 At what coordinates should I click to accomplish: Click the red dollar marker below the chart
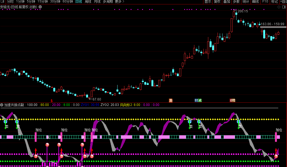coord(51,100)
